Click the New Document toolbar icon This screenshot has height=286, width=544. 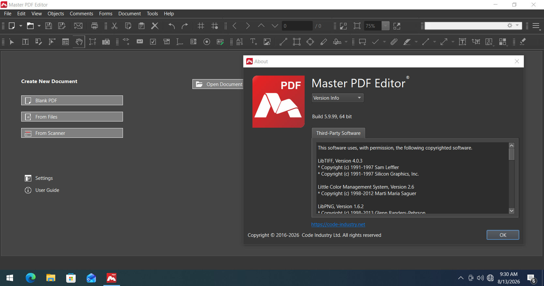tap(12, 26)
